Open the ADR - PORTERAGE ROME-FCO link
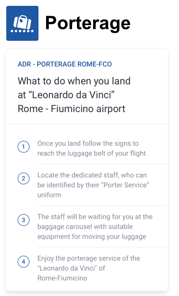 click(x=64, y=64)
